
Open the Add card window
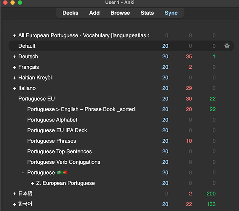pos(94,13)
